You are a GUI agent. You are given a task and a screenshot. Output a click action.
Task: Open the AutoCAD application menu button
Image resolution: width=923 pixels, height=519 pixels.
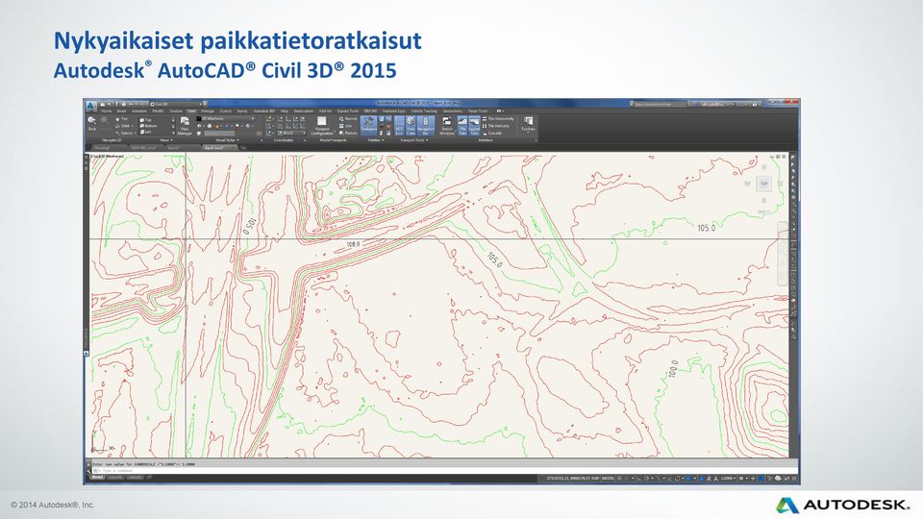90,106
